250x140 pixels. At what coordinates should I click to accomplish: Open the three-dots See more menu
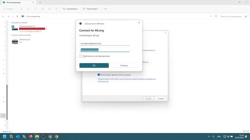[105, 9]
